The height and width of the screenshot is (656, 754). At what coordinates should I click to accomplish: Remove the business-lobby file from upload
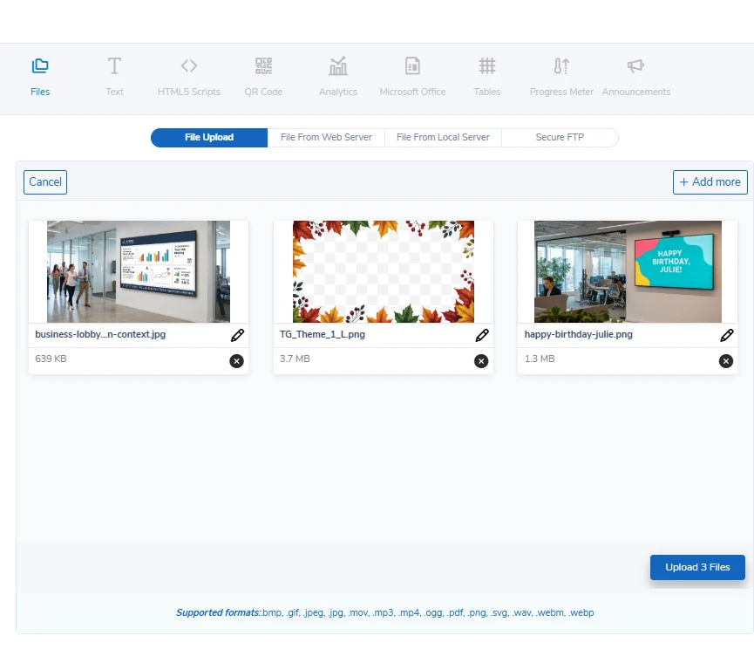click(236, 361)
